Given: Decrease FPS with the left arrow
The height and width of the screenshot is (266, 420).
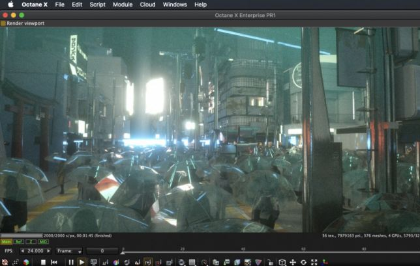Looking at the screenshot, I should 22,251.
